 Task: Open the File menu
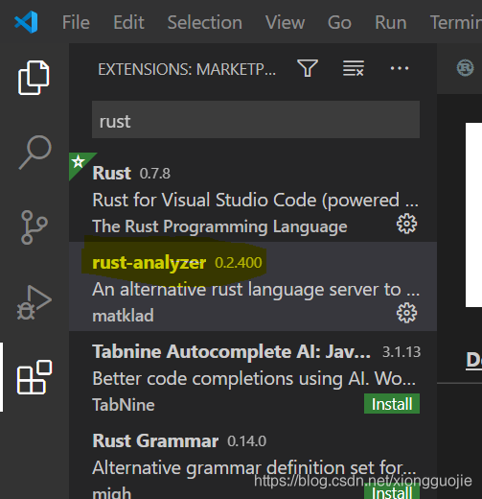coord(76,22)
